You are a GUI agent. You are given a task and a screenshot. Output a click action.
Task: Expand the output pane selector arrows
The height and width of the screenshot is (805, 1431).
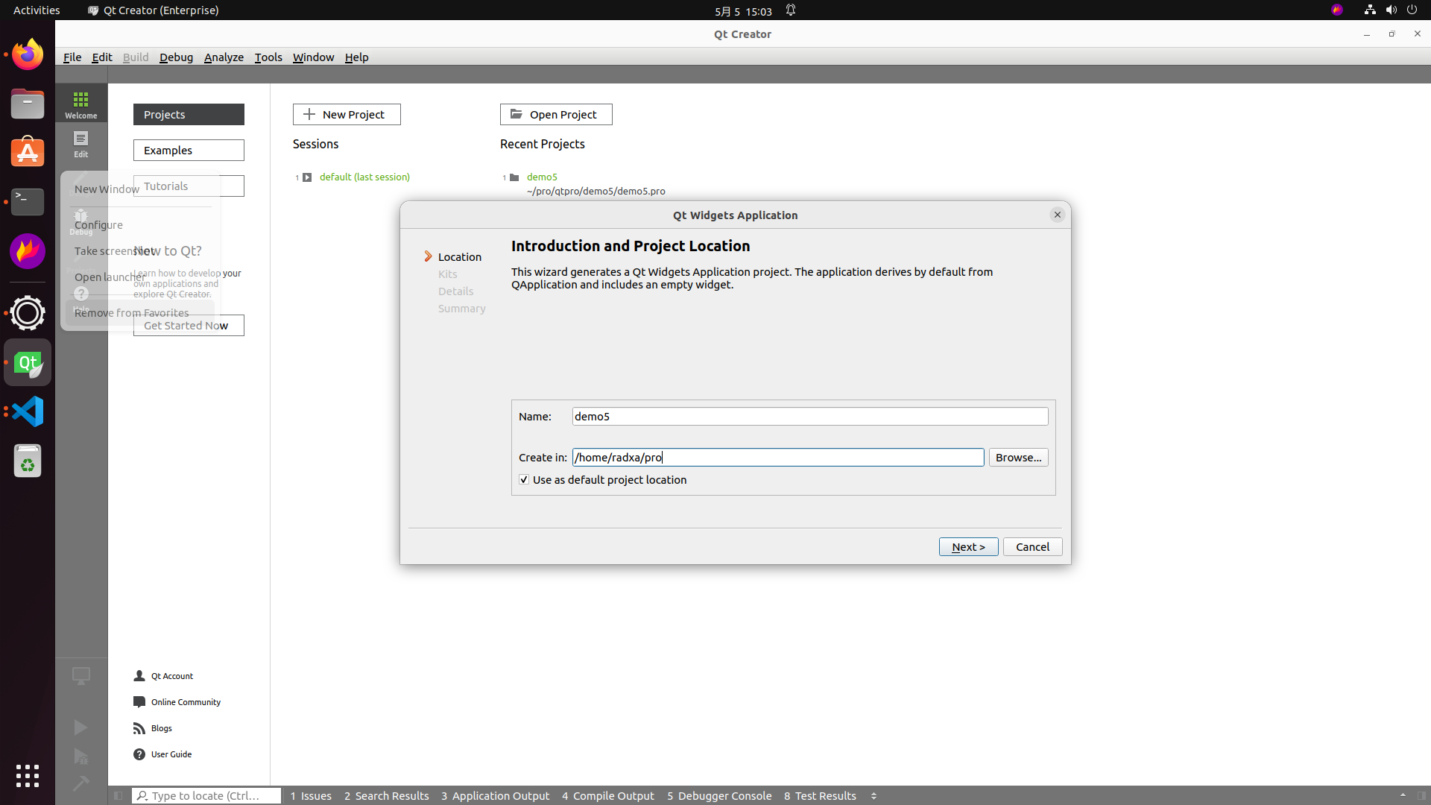(x=874, y=796)
